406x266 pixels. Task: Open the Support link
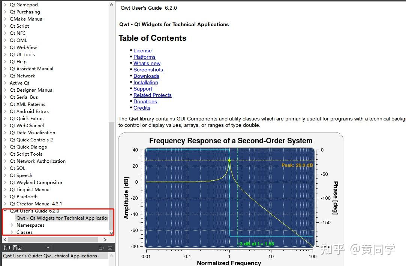tap(143, 89)
